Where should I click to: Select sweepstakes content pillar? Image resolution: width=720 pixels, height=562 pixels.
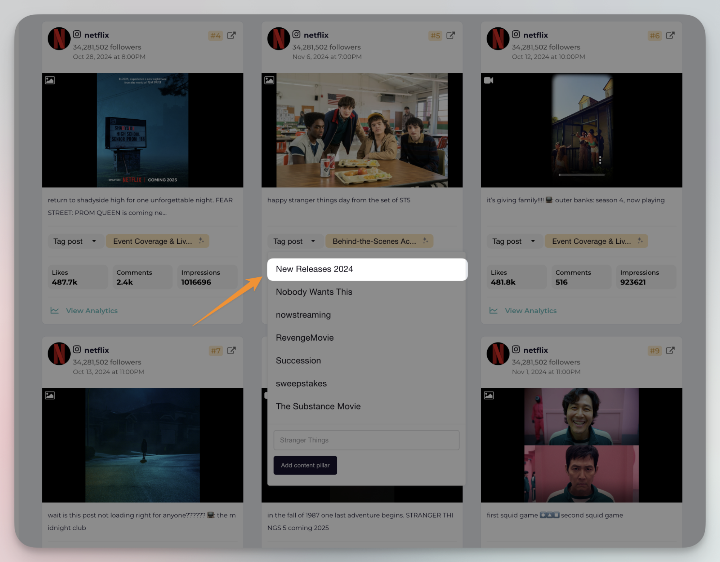pos(367,384)
